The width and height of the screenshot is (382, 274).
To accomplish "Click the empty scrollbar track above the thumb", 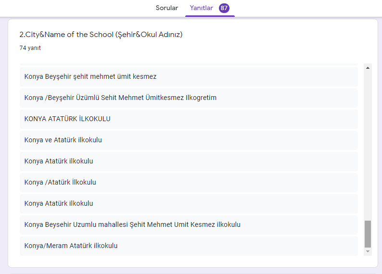I will 368,144.
